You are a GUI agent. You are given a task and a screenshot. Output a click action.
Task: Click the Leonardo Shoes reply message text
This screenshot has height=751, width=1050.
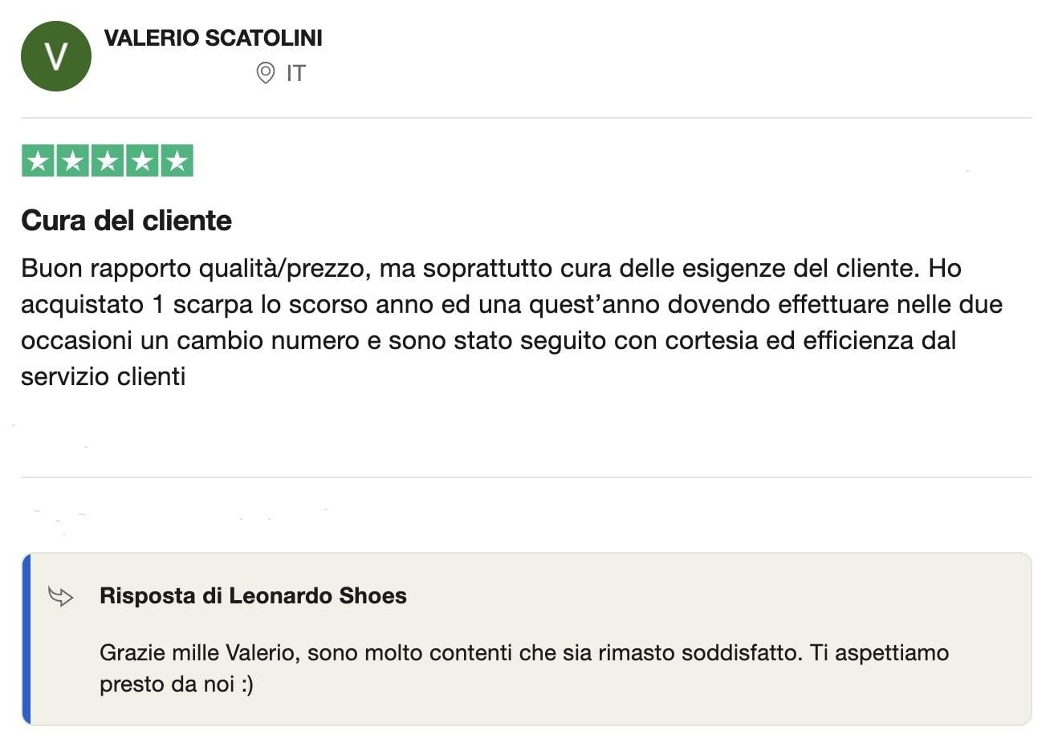[524, 668]
